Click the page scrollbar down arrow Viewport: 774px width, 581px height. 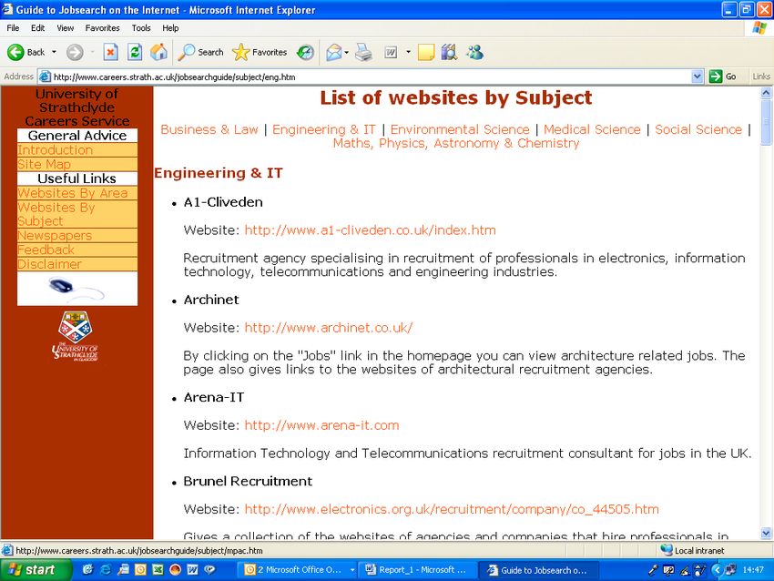766,533
